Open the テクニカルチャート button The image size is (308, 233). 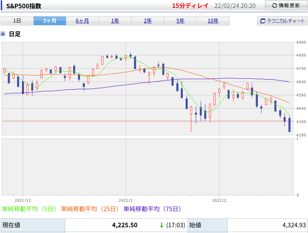point(282,21)
